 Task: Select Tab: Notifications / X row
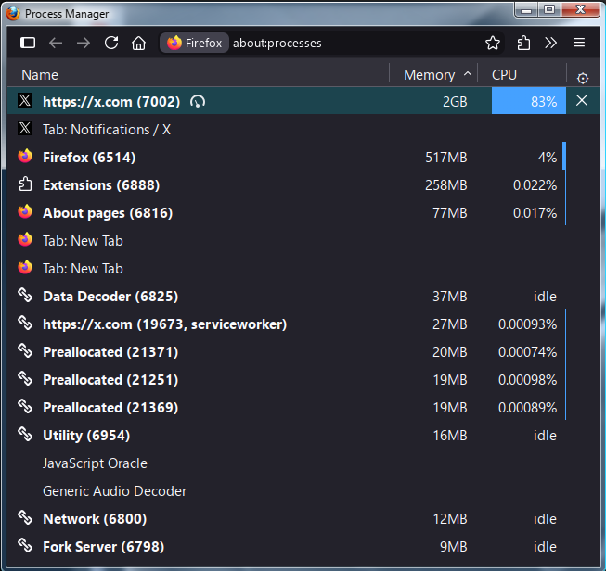tap(303, 130)
